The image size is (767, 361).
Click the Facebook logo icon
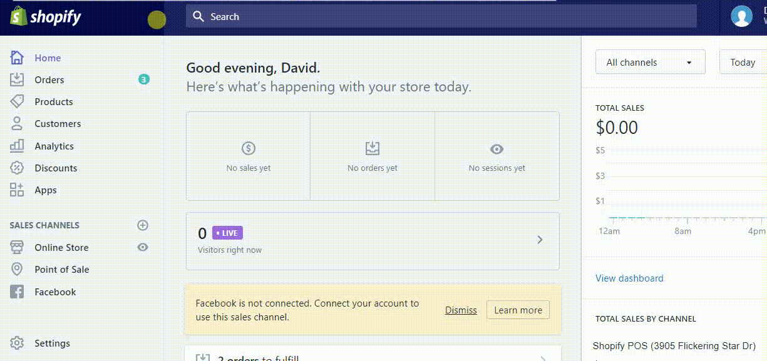click(x=17, y=292)
